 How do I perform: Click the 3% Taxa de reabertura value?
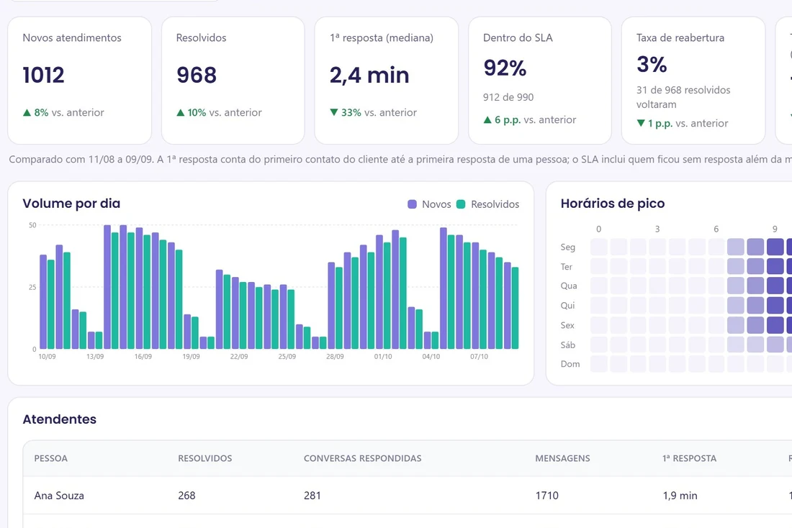pos(652,64)
